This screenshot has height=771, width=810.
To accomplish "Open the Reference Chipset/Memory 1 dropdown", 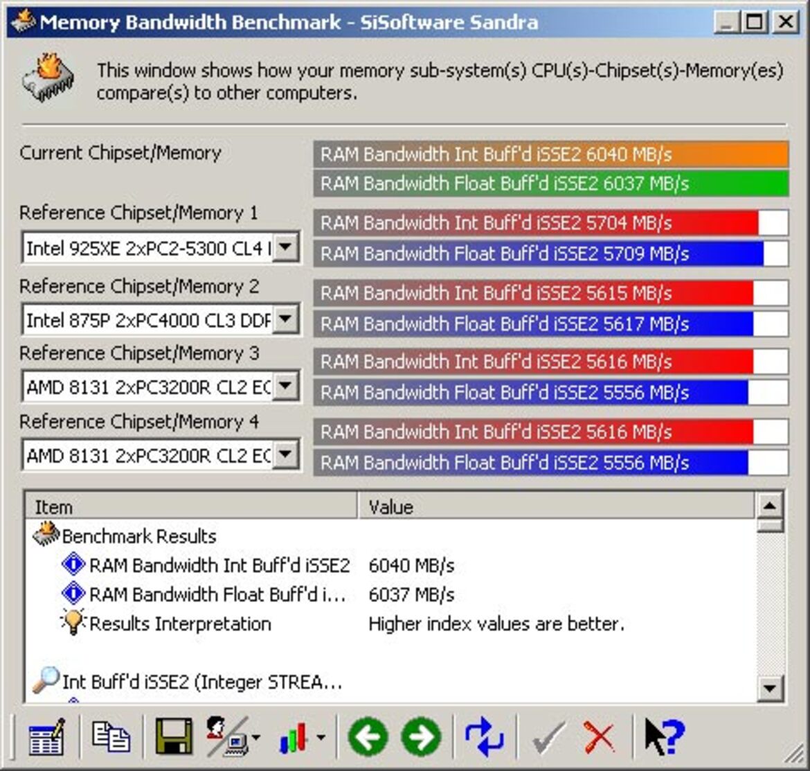I will (x=285, y=247).
